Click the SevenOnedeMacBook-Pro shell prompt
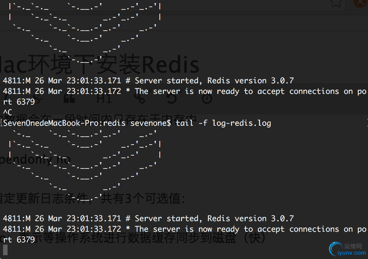 pos(87,123)
